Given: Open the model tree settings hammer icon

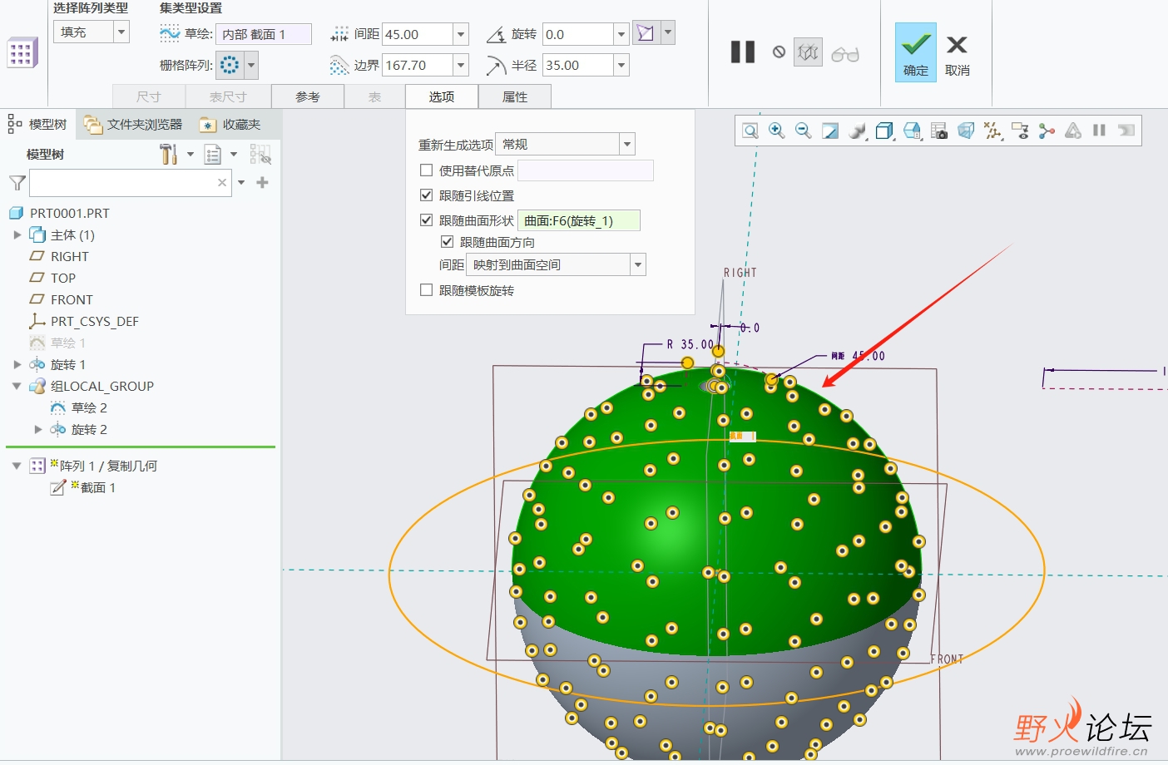Looking at the screenshot, I should pos(169,154).
